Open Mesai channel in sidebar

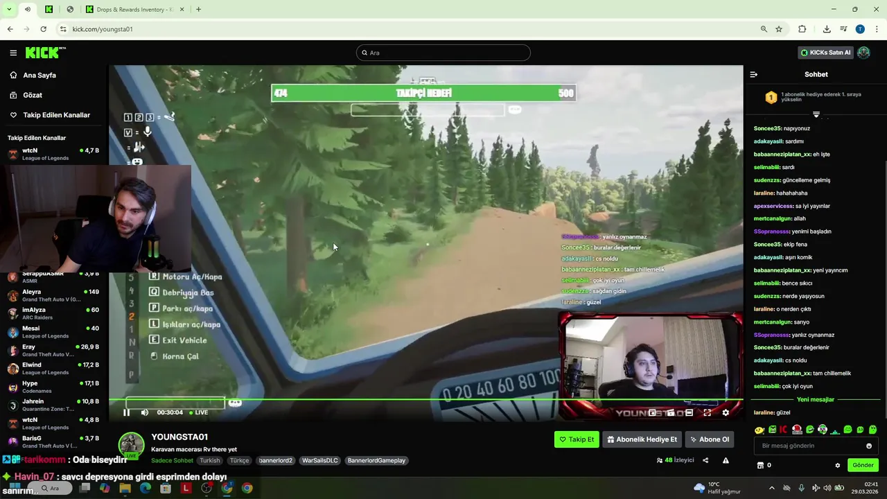(x=54, y=332)
